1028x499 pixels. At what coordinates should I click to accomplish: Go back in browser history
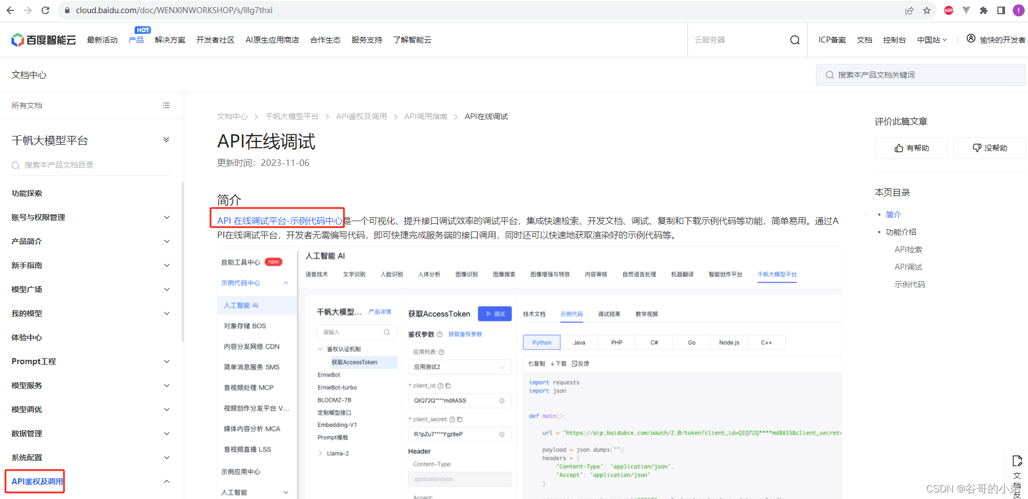[x=10, y=10]
